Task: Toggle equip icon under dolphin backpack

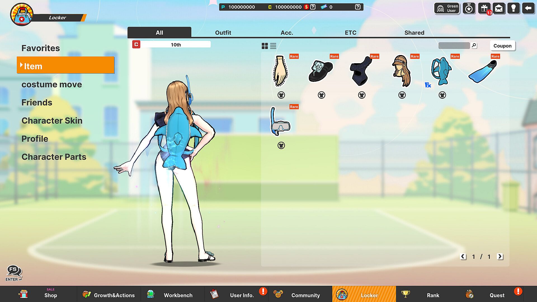Action: tap(442, 95)
